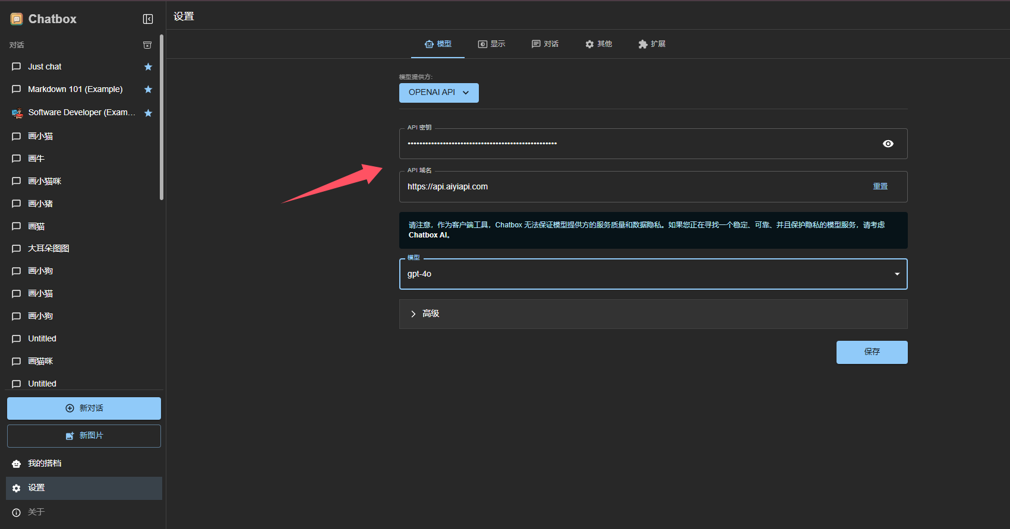This screenshot has width=1010, height=529.
Task: Click 重置 to reset API domain
Action: (x=880, y=186)
